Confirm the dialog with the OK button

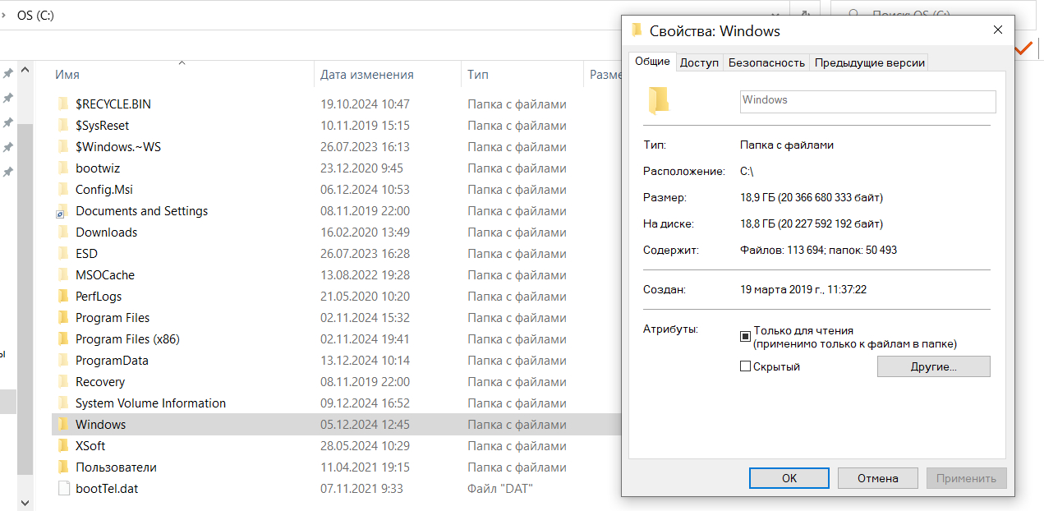pos(789,478)
